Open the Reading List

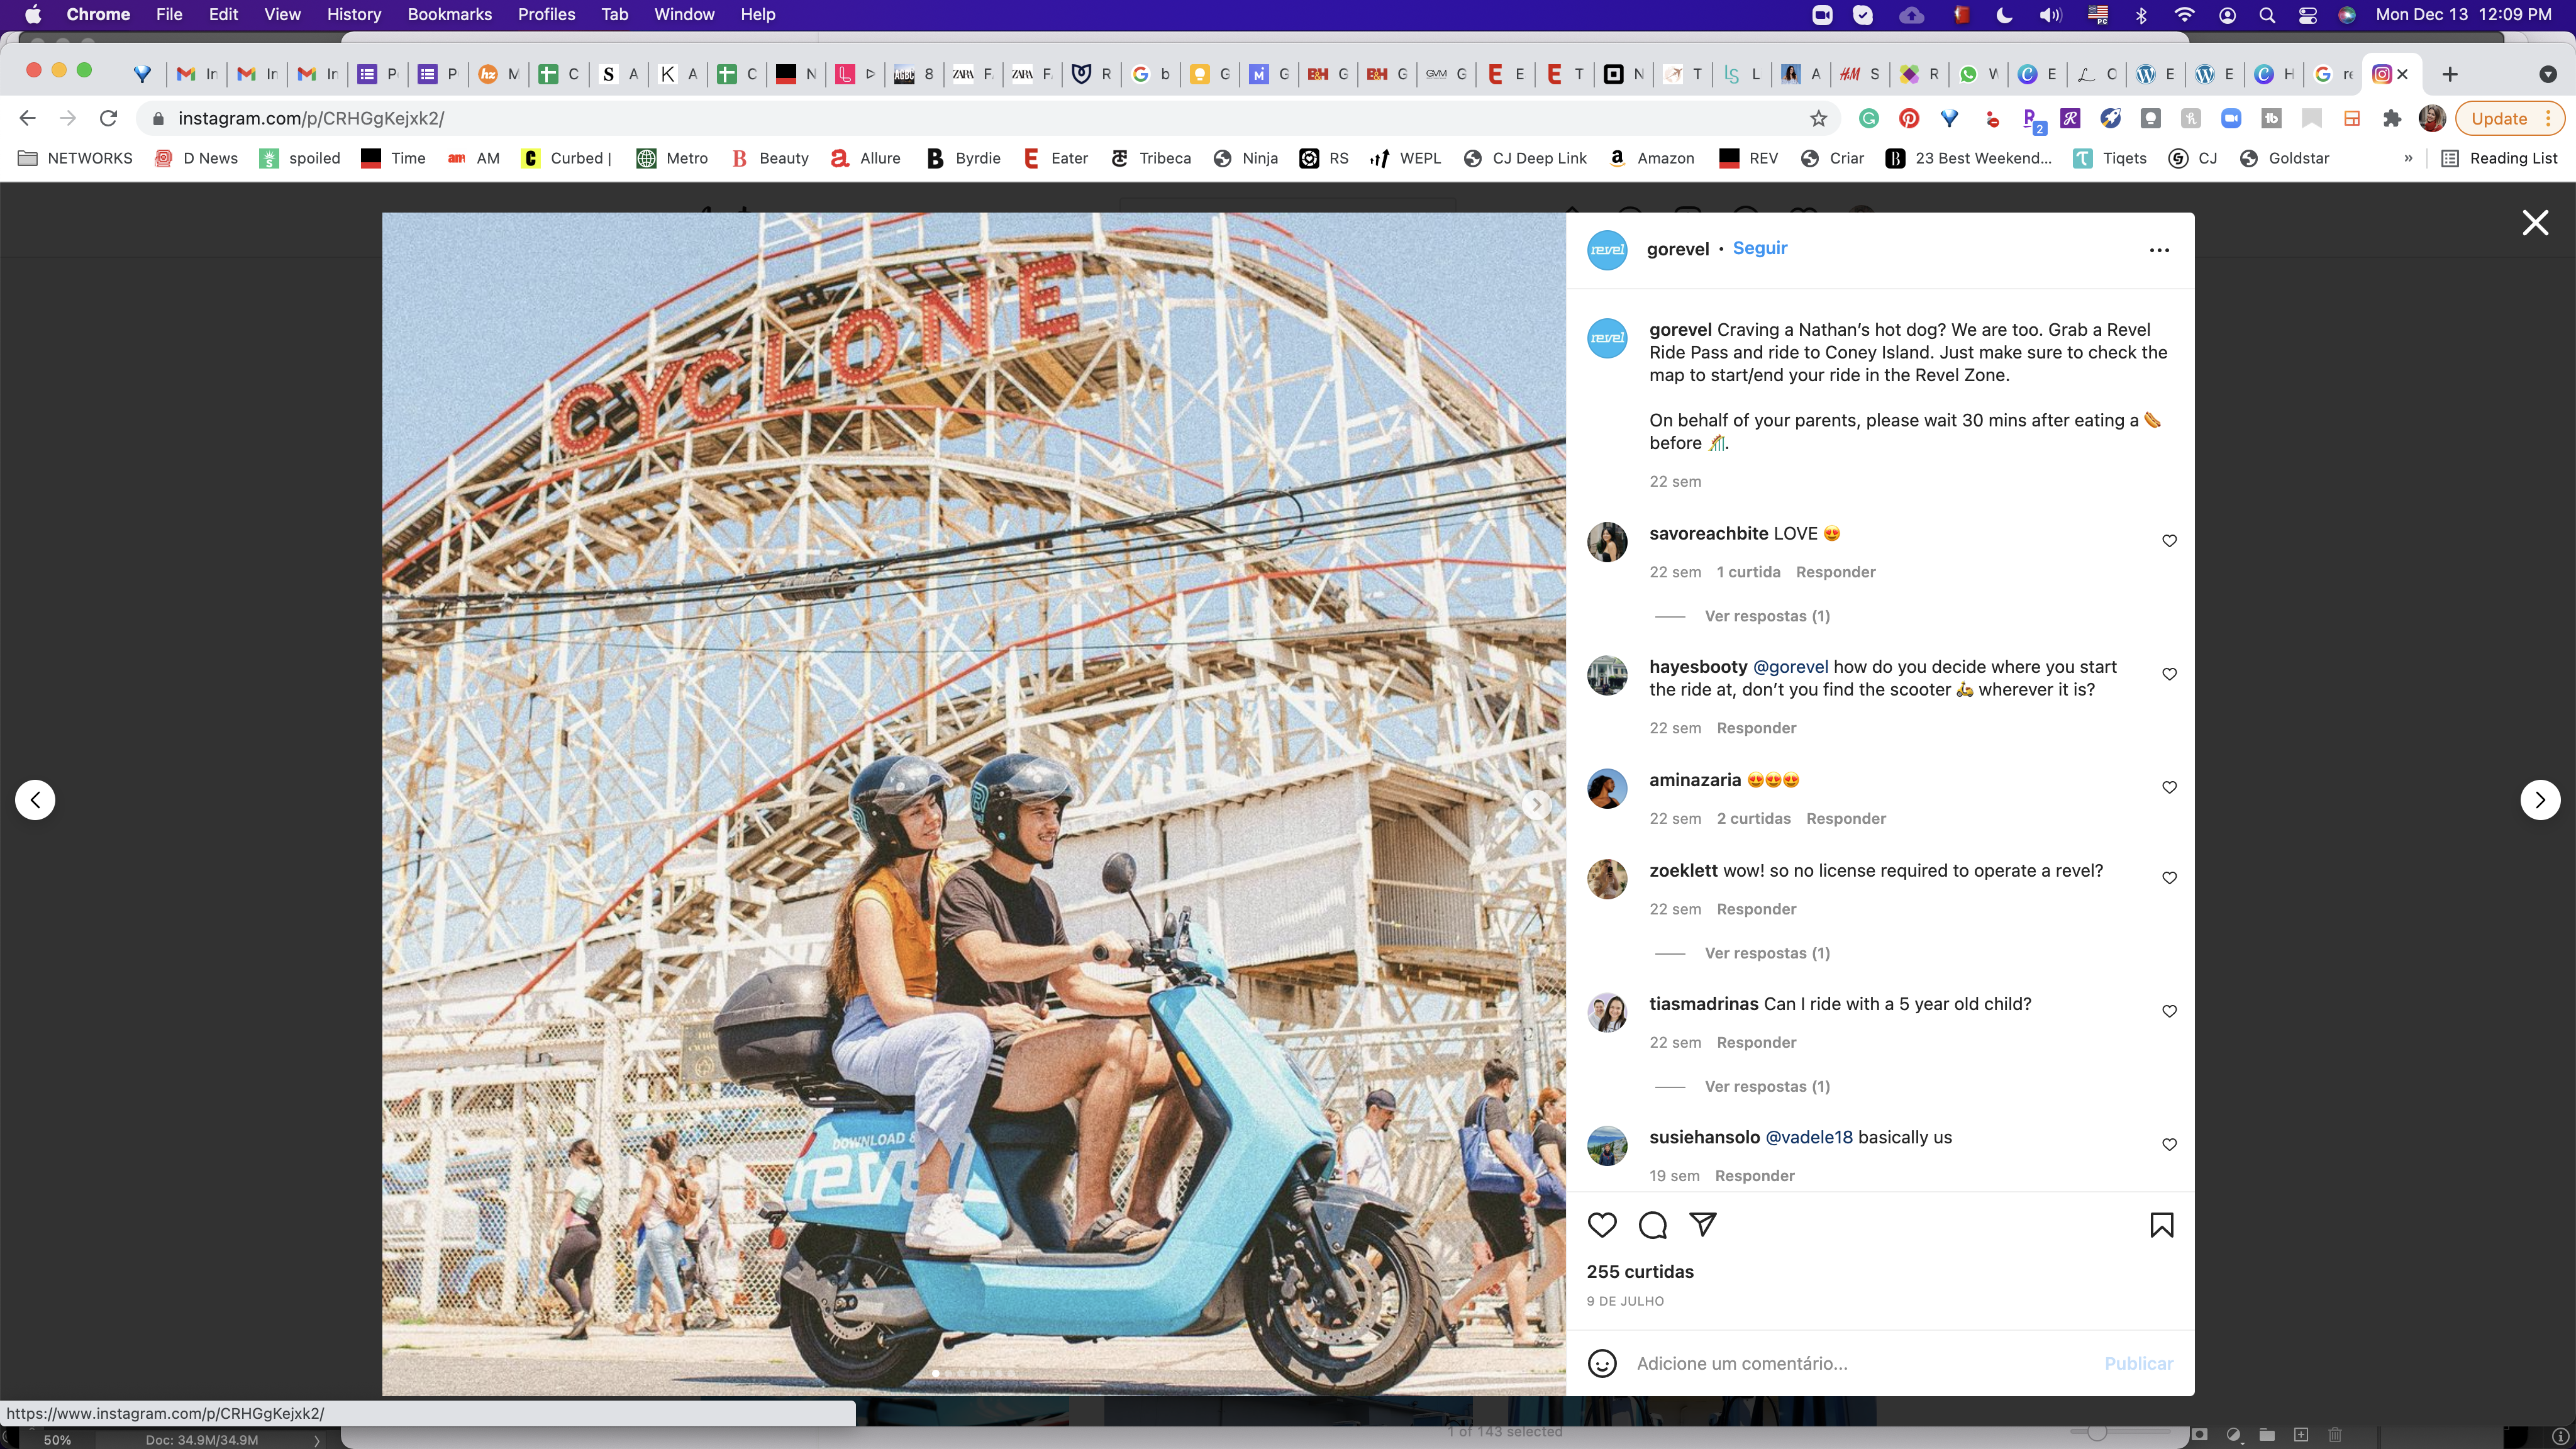point(2499,158)
